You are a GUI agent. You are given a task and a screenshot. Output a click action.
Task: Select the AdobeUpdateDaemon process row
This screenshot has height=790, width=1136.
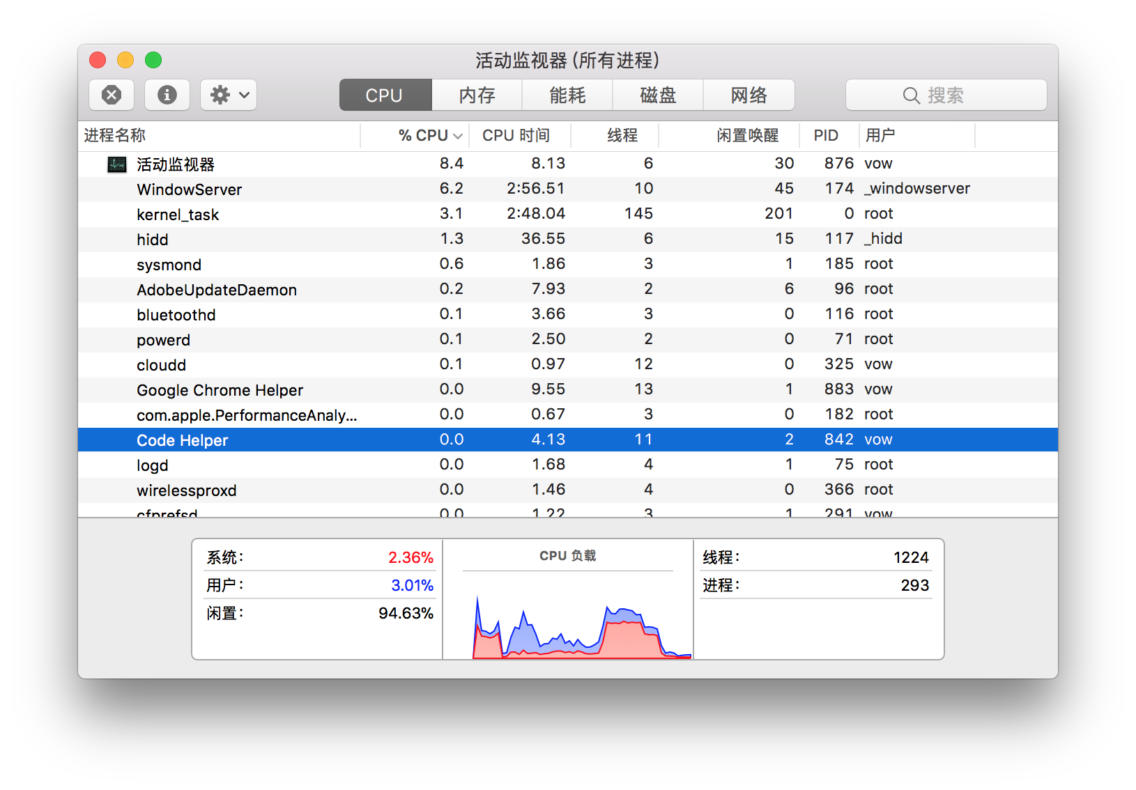click(x=568, y=289)
